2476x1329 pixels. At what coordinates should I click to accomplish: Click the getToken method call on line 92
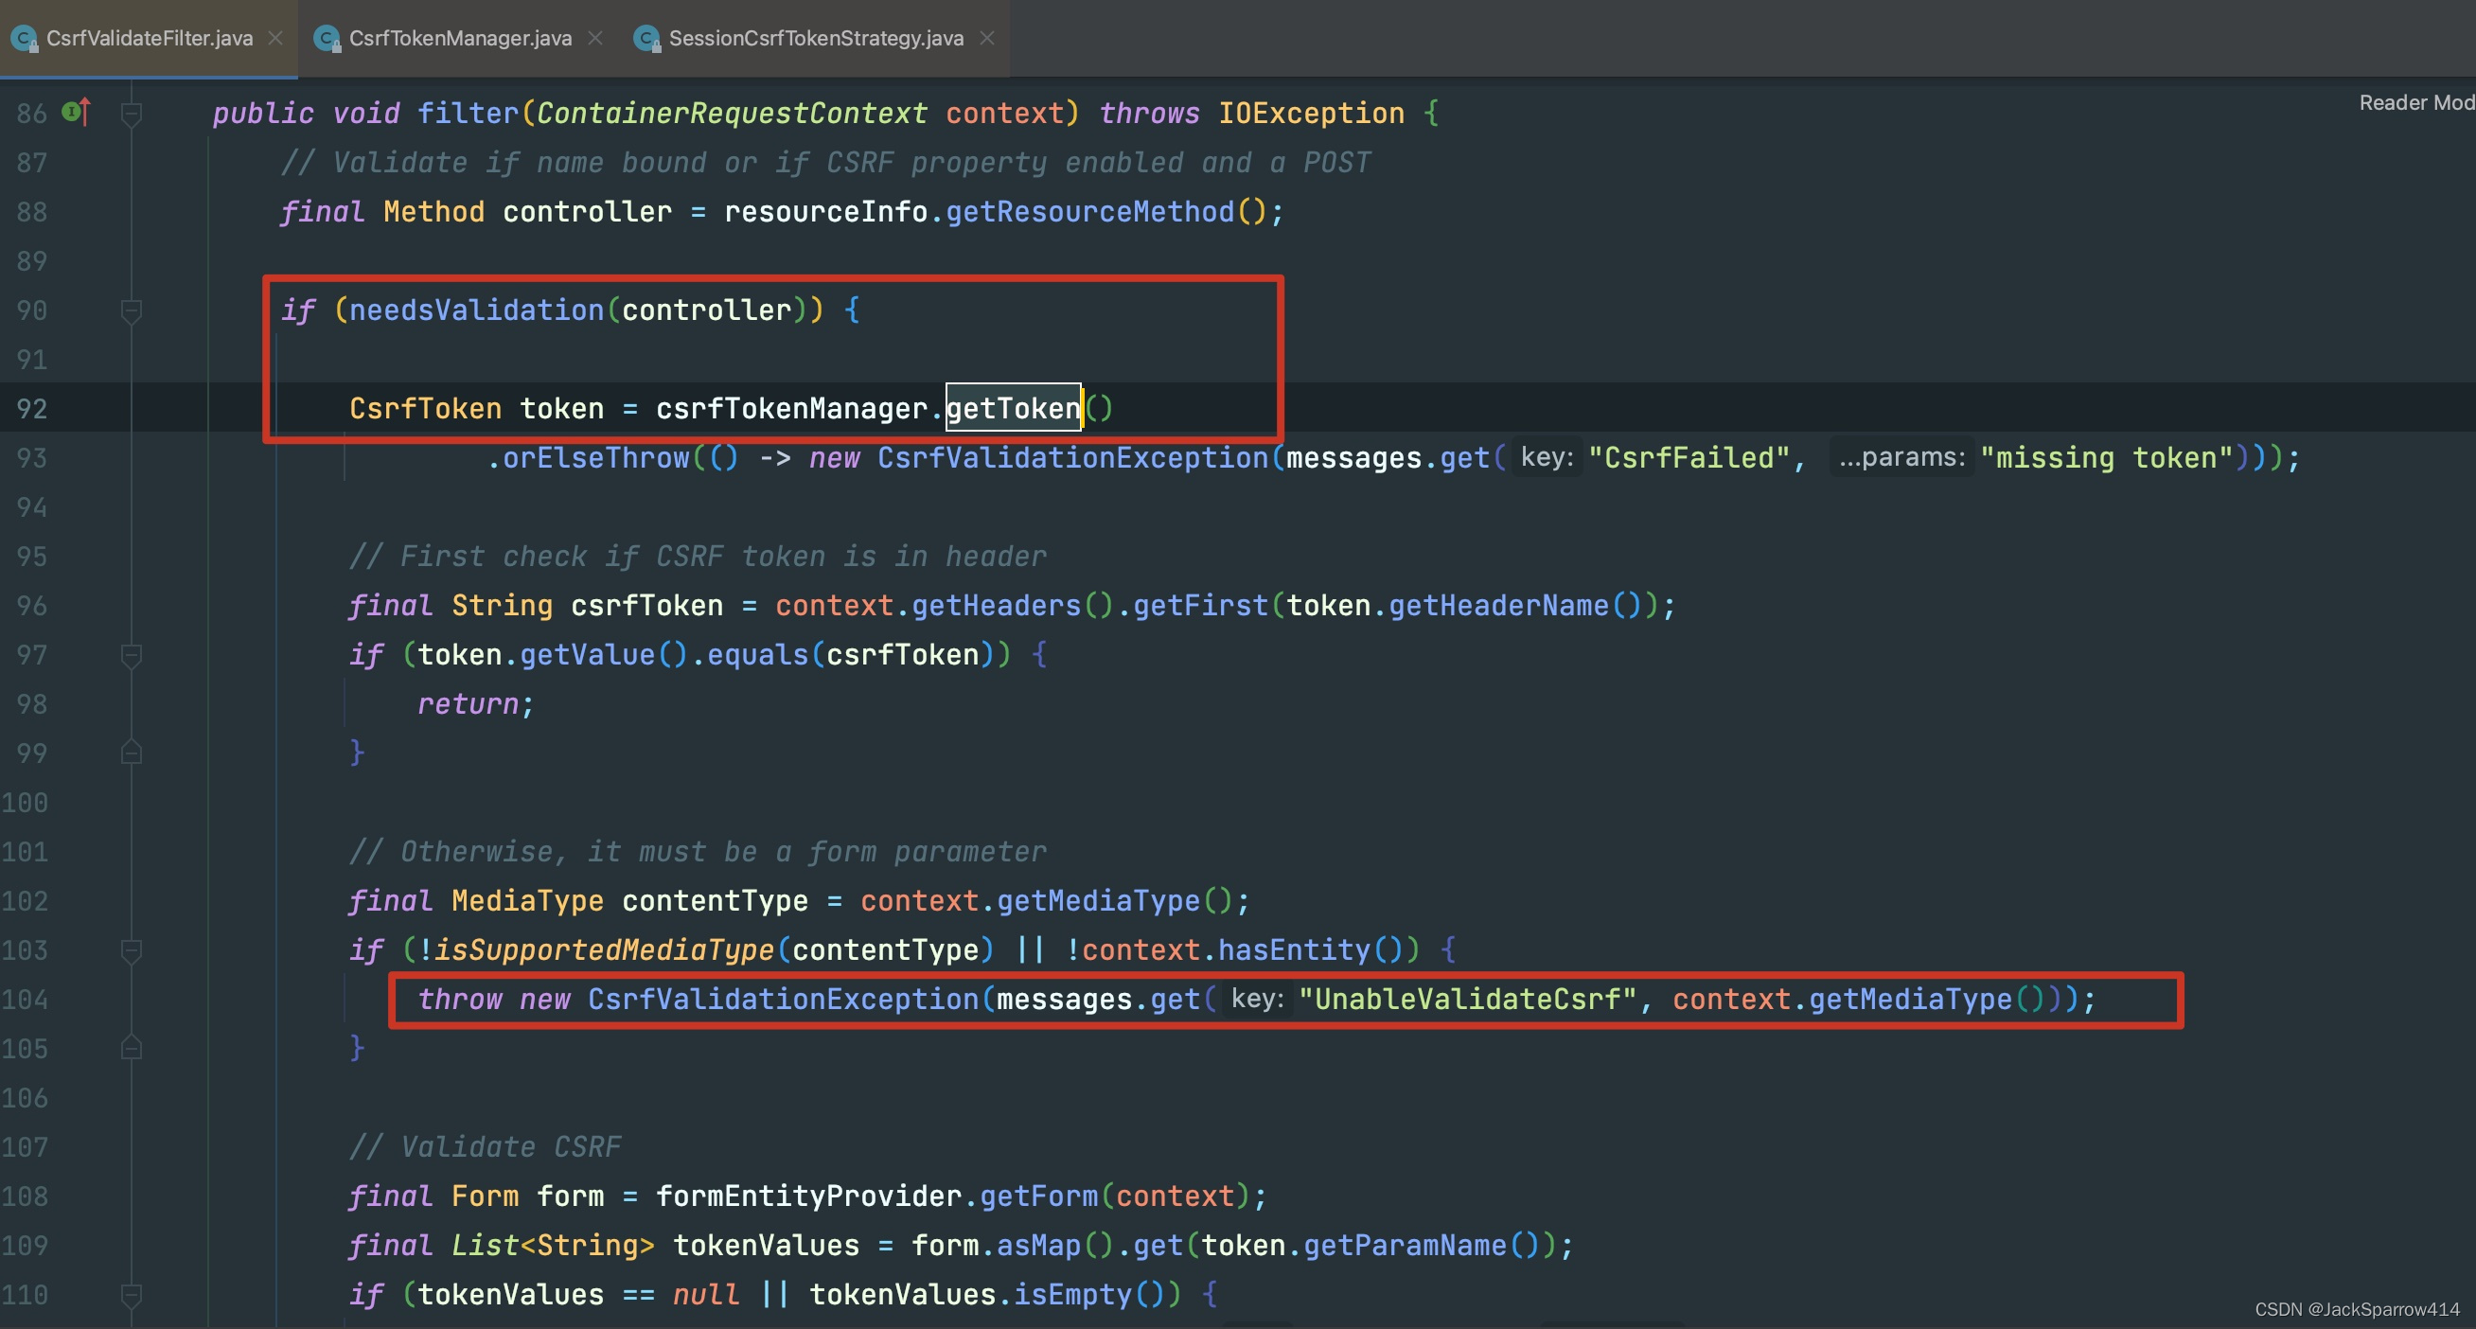(1013, 408)
